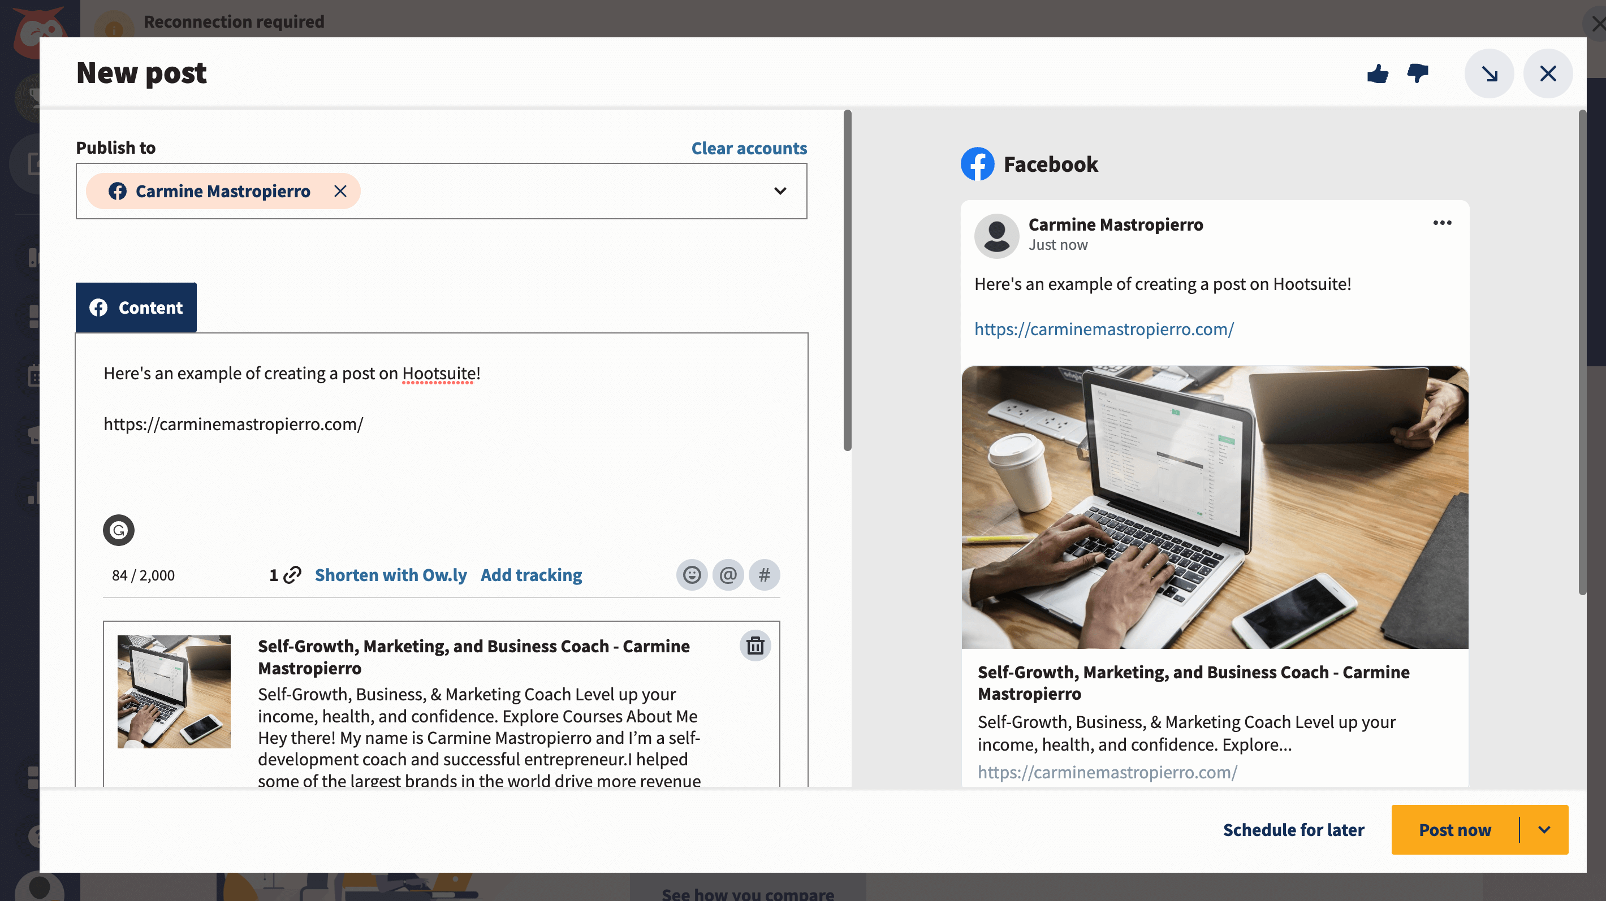Expand the publish accounts dropdown
The width and height of the screenshot is (1606, 901).
point(780,191)
